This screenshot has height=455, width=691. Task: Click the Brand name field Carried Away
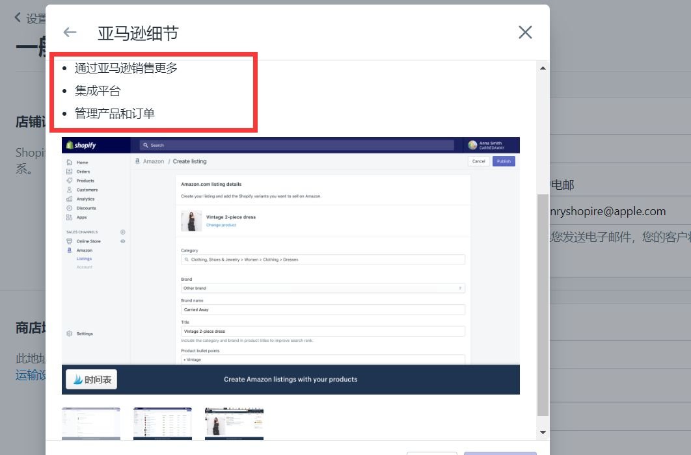pos(323,310)
